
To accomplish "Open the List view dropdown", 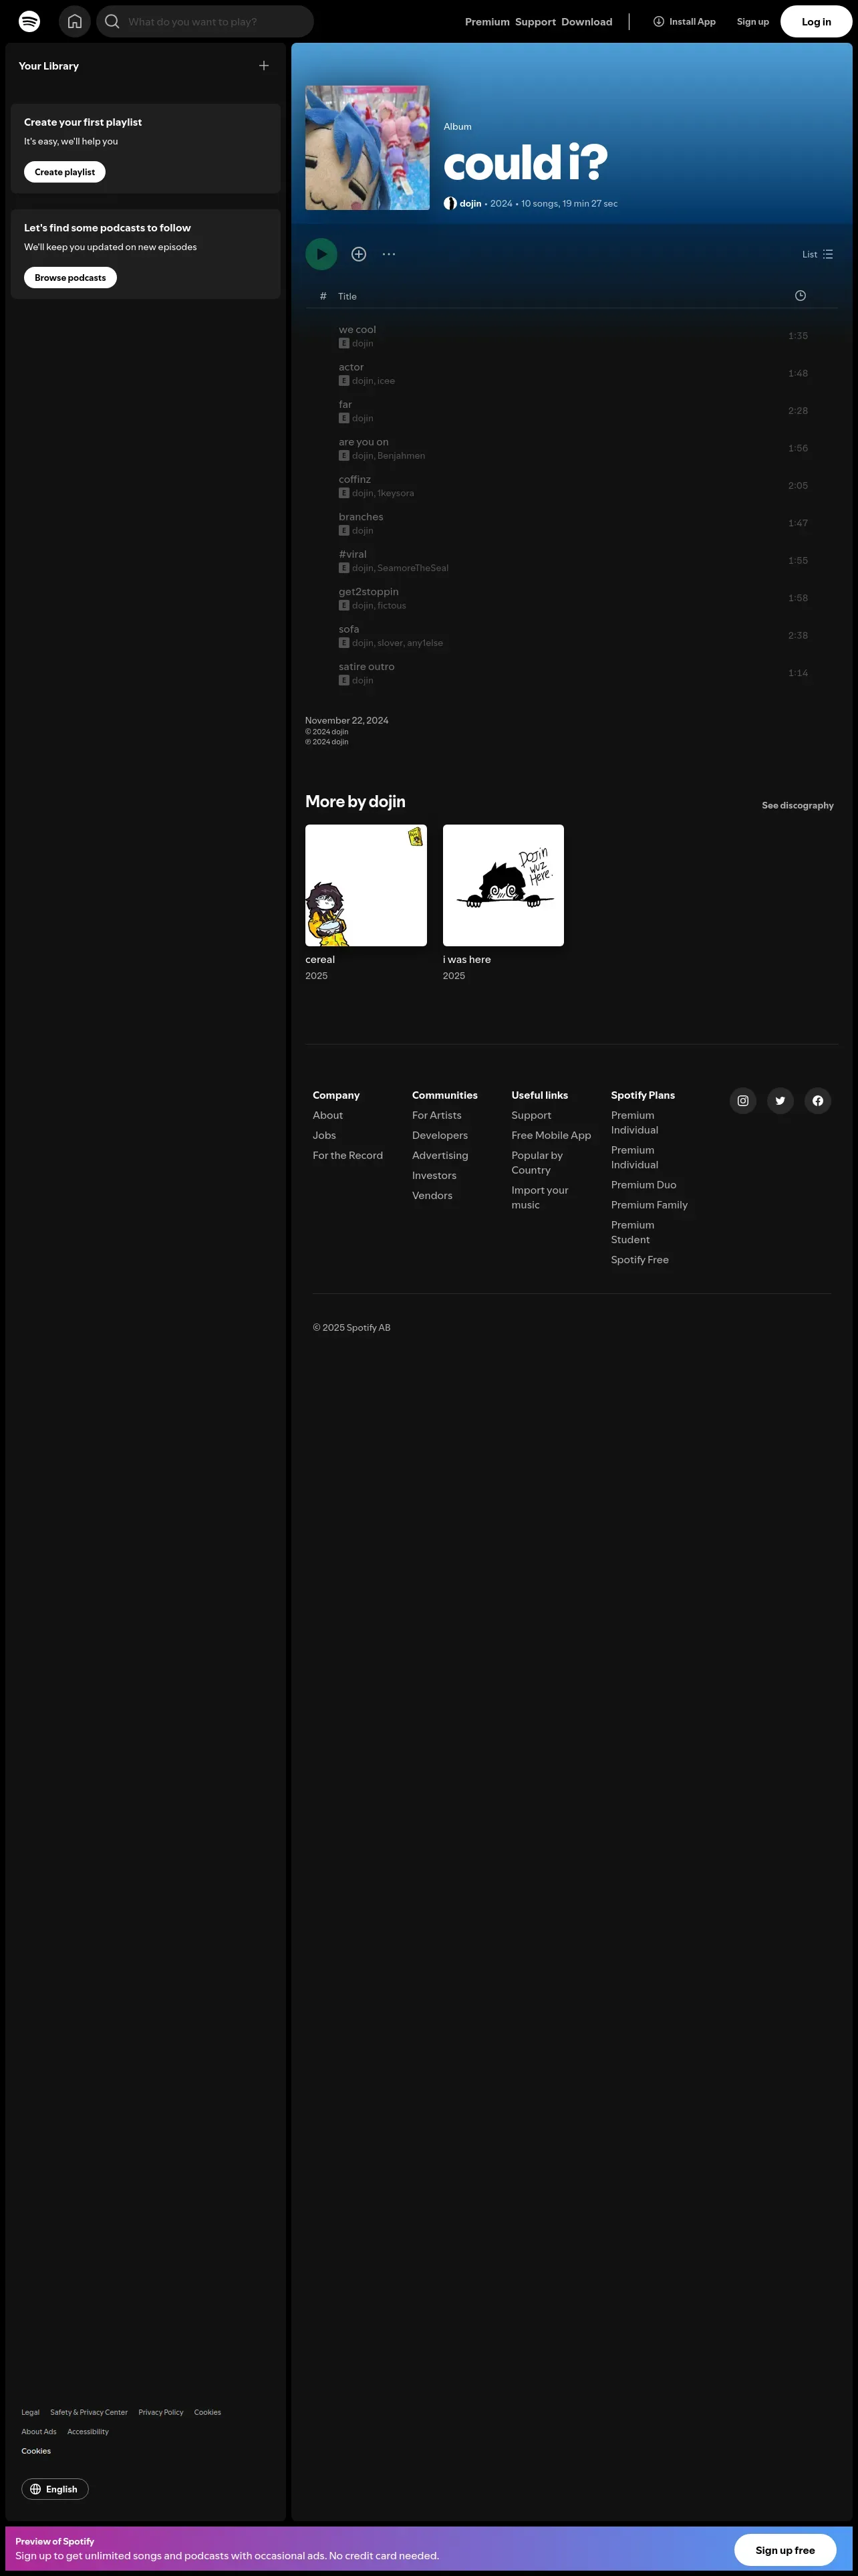I will coord(817,254).
